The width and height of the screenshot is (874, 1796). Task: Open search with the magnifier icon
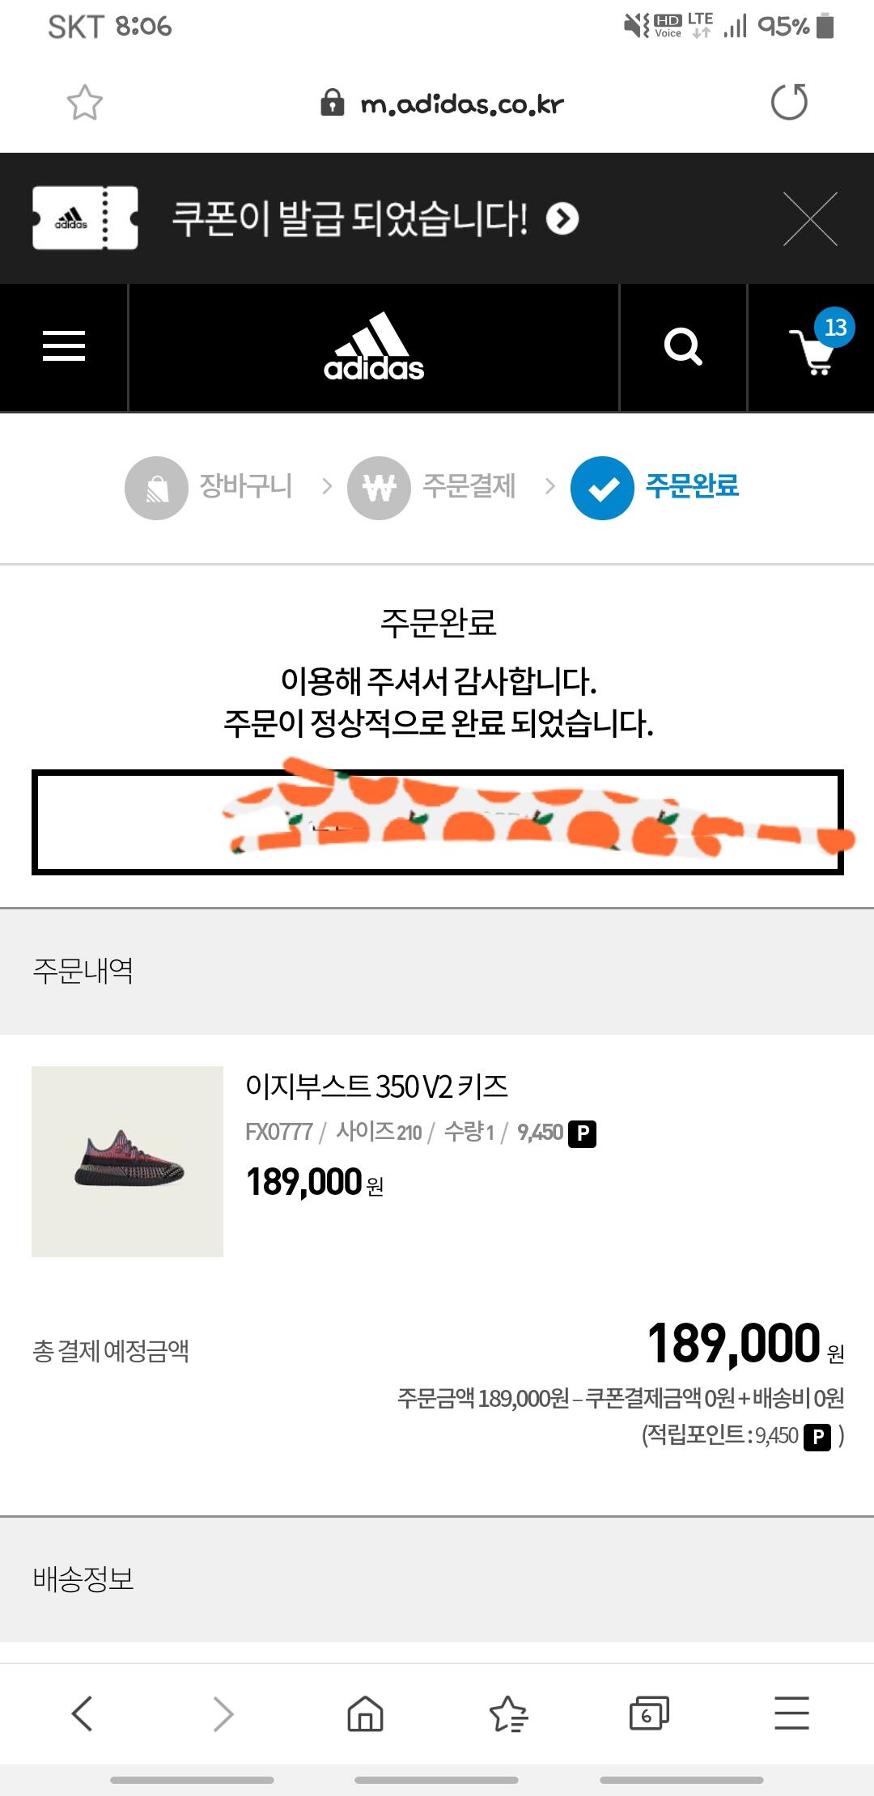tap(683, 347)
